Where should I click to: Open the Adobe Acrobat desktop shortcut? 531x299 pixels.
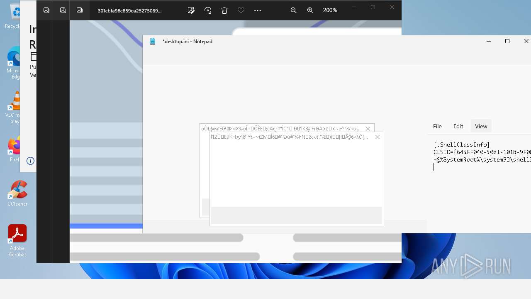[x=17, y=241]
